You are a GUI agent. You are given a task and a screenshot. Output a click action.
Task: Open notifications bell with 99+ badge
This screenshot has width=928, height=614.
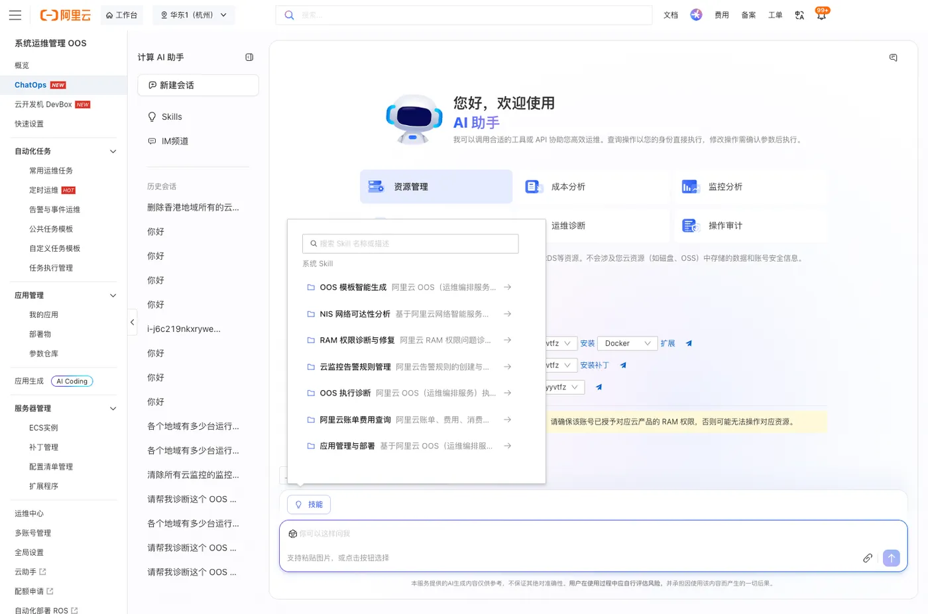point(821,15)
